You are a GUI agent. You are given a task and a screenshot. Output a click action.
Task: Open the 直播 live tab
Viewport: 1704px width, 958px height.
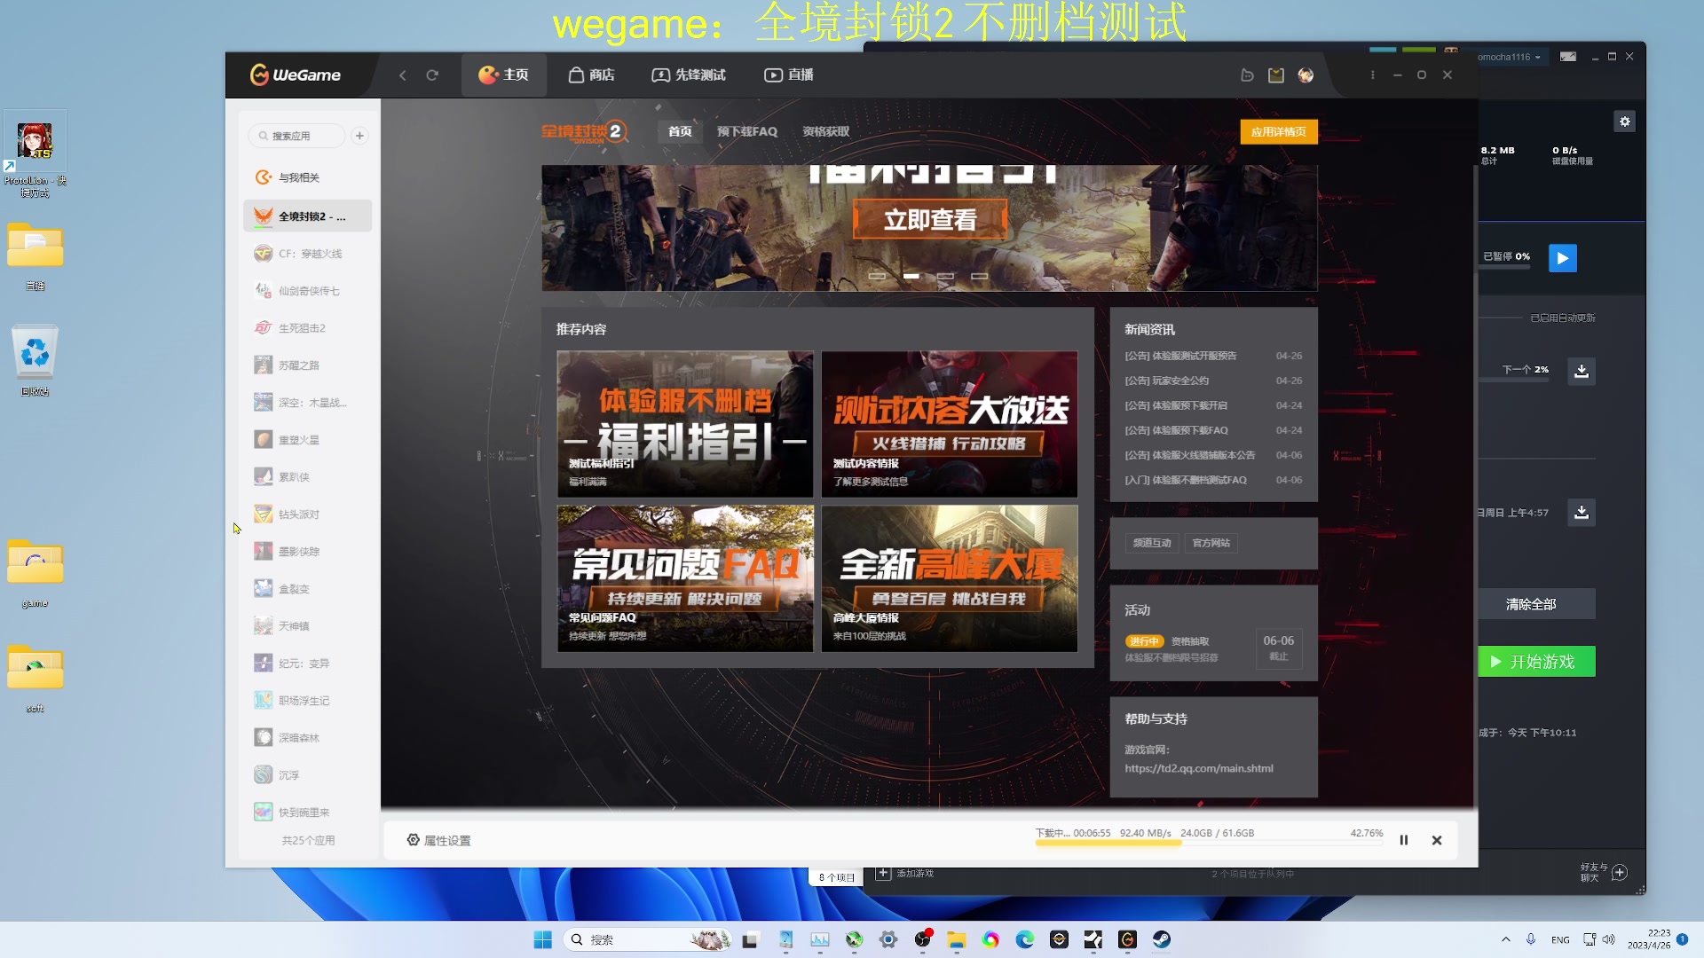pos(789,75)
